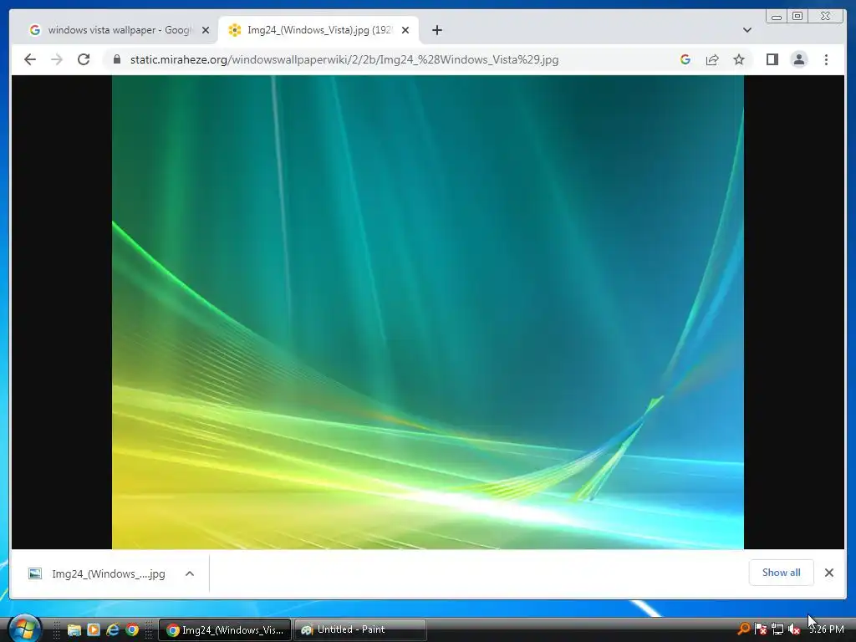The width and height of the screenshot is (856, 642).
Task: Click the forward navigation arrow
Action: [x=57, y=59]
